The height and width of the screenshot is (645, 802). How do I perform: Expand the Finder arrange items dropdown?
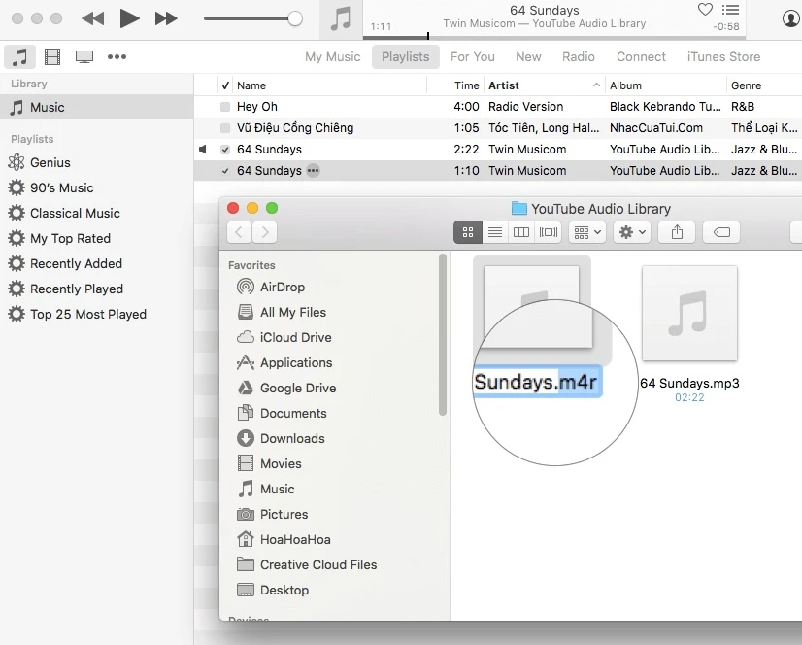pyautogui.click(x=587, y=232)
